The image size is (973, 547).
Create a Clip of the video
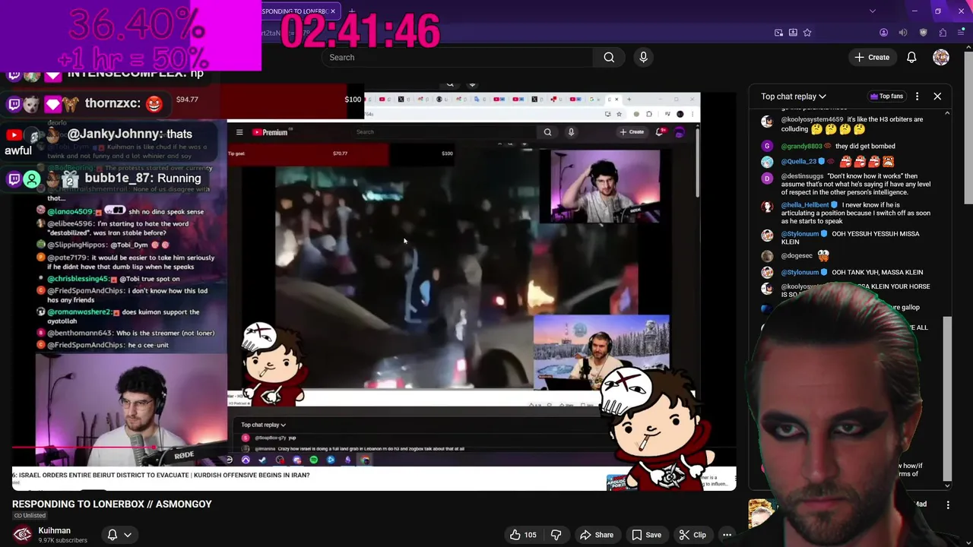[692, 535]
